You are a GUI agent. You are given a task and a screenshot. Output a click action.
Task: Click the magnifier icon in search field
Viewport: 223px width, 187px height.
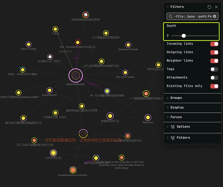[x=170, y=16]
